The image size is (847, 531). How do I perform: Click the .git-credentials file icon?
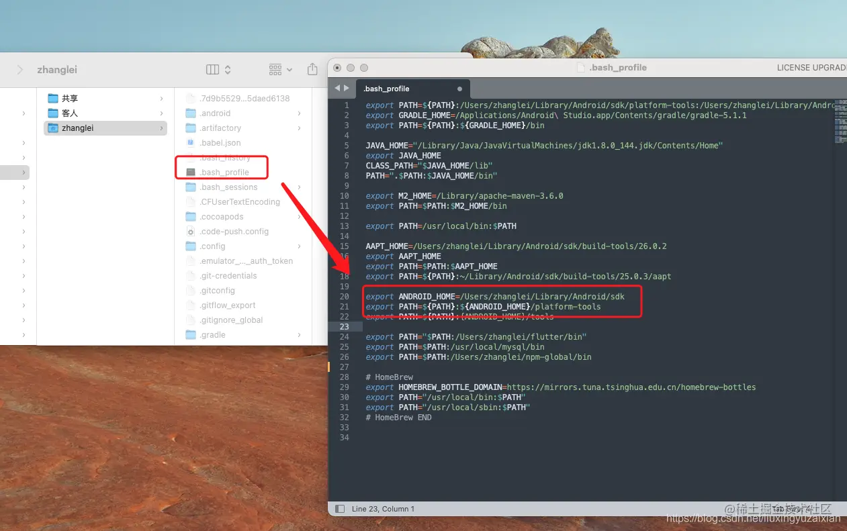pos(191,276)
